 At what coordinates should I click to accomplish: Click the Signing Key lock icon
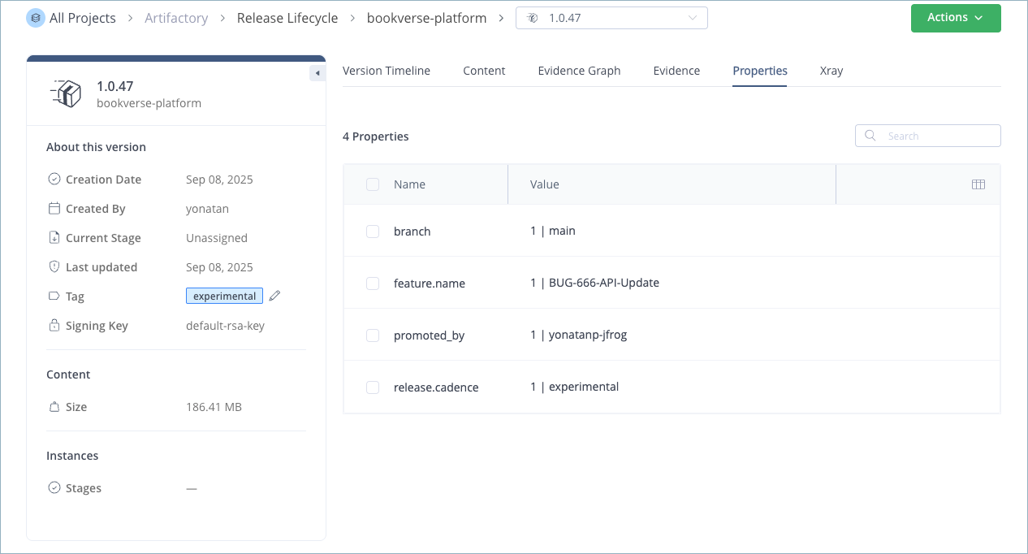[53, 325]
